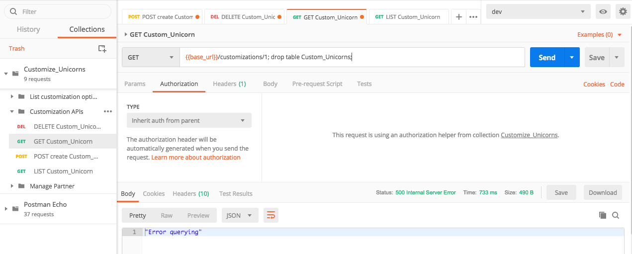Switch to DELETE Custom_Unic request tab
This screenshot has width=632, height=254.
point(244,17)
